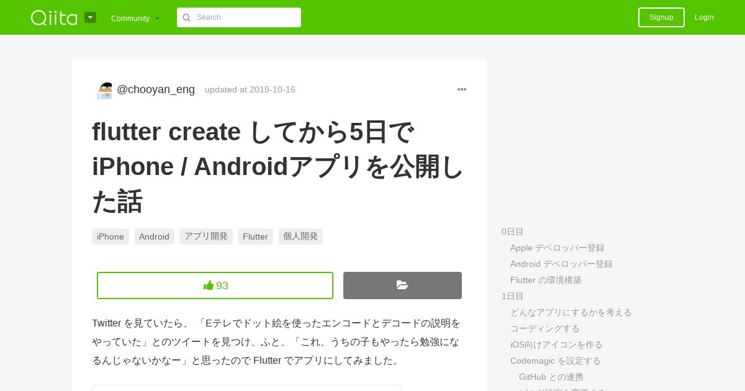
Task: Click the updated at 2019-10-16 text
Action: point(250,89)
